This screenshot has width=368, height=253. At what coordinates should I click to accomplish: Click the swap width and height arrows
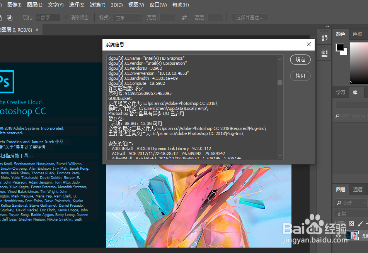coord(184,18)
